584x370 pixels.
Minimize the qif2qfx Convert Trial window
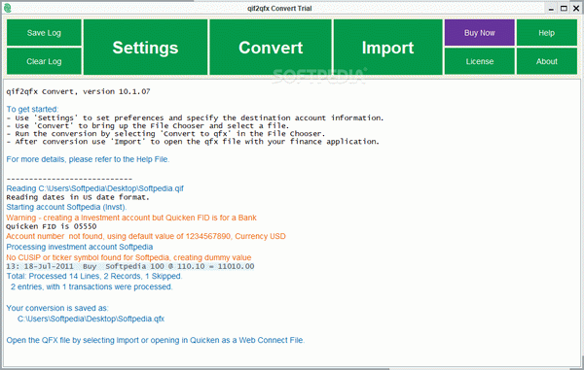click(x=552, y=8)
